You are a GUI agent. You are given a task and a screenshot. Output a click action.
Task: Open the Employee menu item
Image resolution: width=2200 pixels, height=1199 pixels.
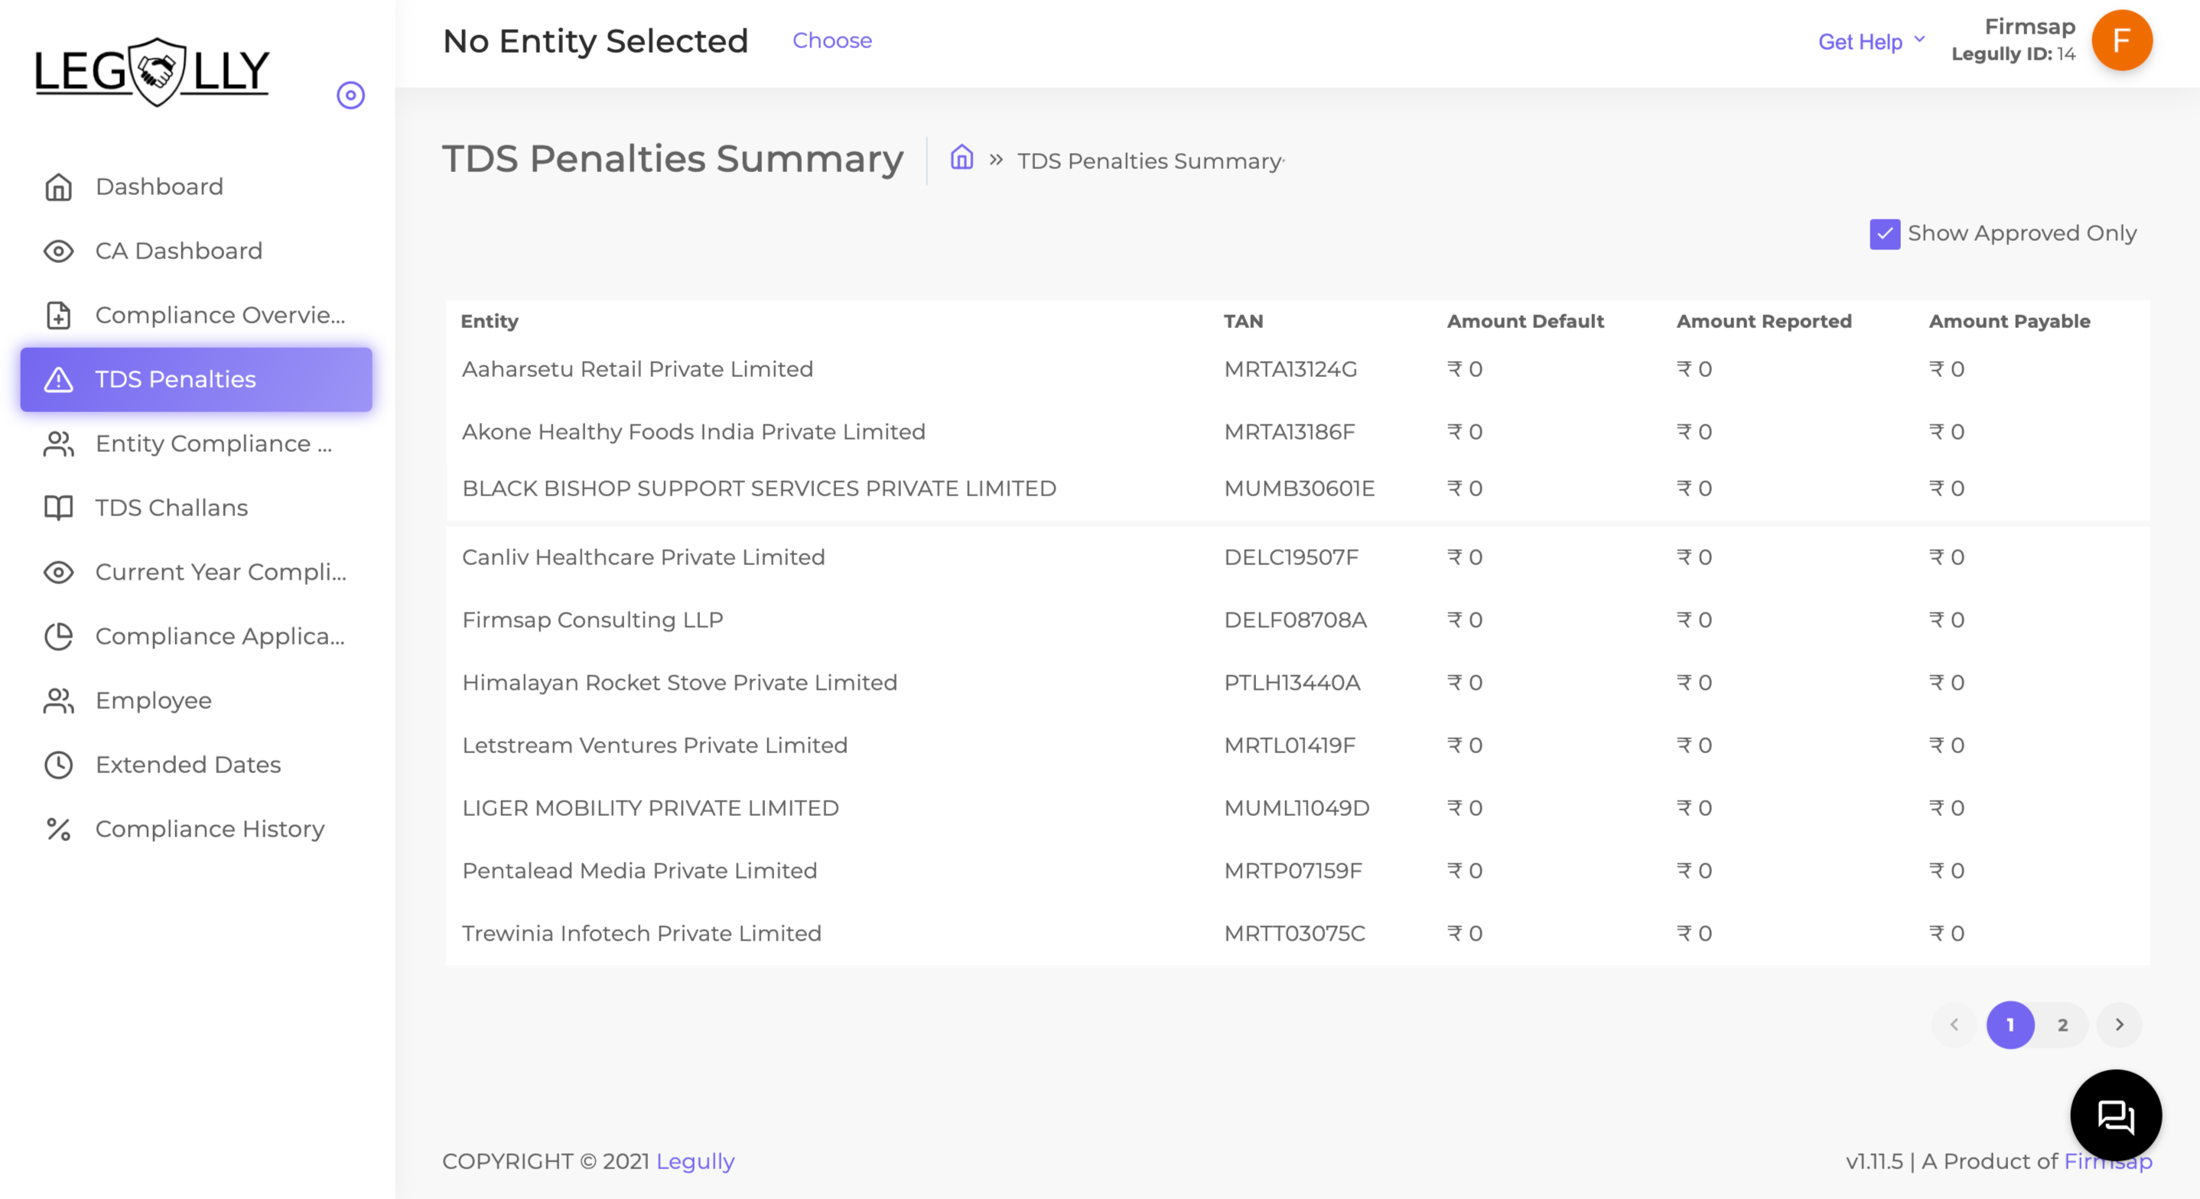click(197, 700)
